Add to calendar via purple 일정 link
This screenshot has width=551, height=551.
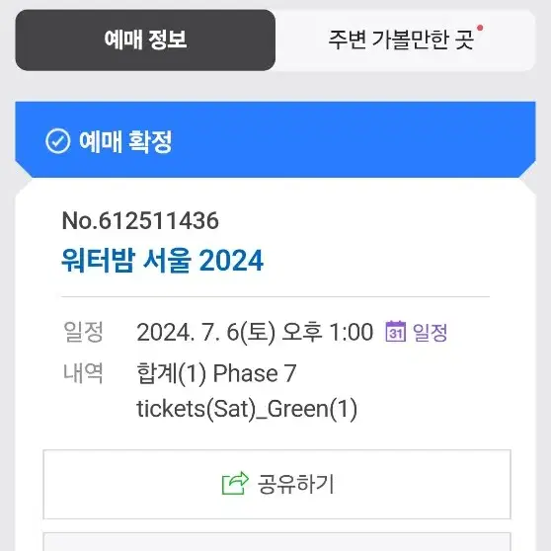[430, 332]
